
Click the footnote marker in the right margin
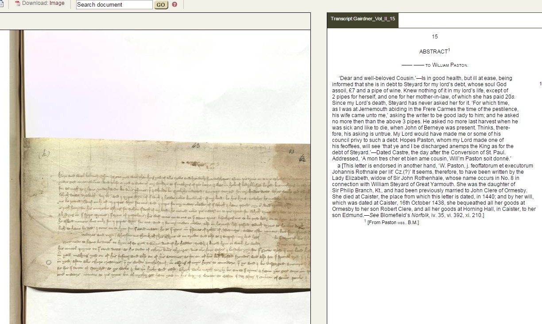[x=540, y=84]
